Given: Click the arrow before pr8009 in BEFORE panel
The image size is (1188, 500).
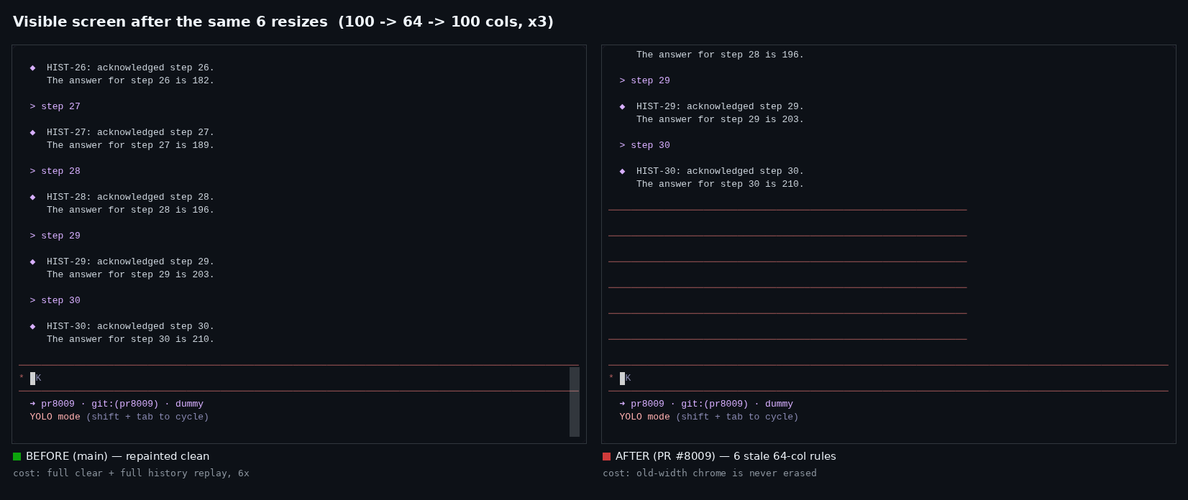Looking at the screenshot, I should (32, 404).
